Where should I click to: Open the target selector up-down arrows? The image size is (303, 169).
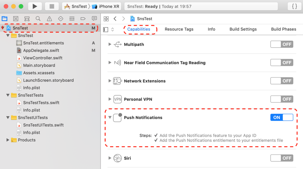coord(112,29)
